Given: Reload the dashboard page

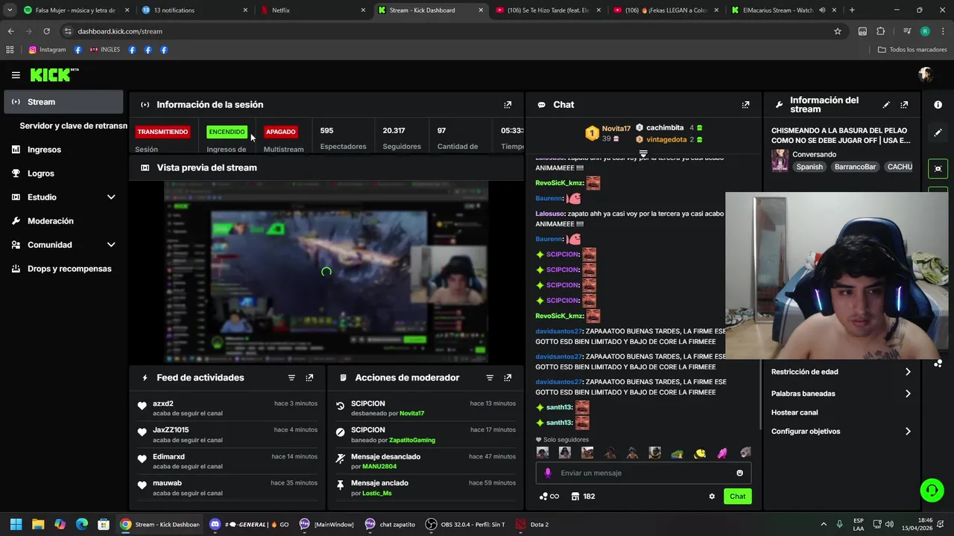Looking at the screenshot, I should coord(46,31).
